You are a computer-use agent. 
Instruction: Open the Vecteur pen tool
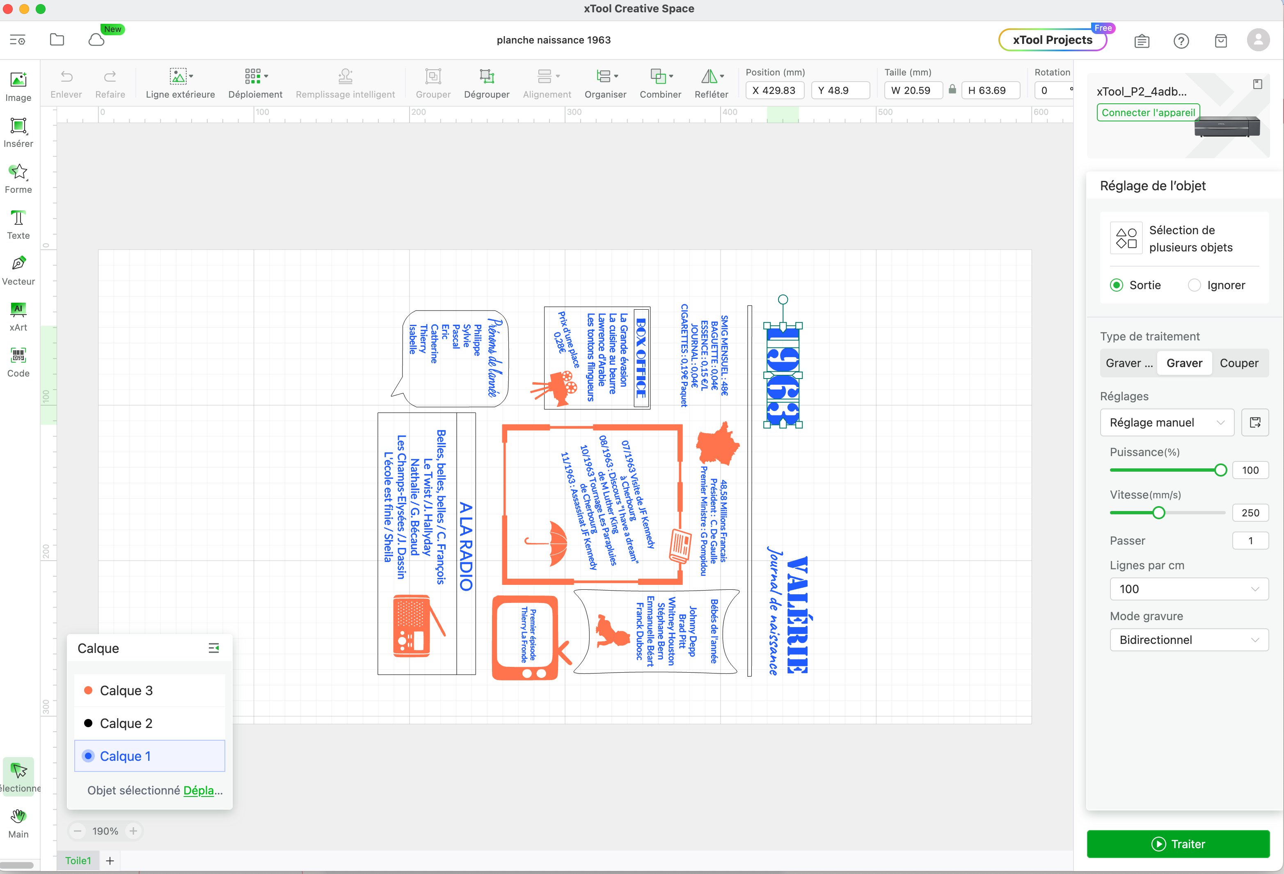(18, 270)
